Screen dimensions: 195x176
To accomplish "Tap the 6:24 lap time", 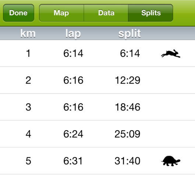I will (x=73, y=134).
